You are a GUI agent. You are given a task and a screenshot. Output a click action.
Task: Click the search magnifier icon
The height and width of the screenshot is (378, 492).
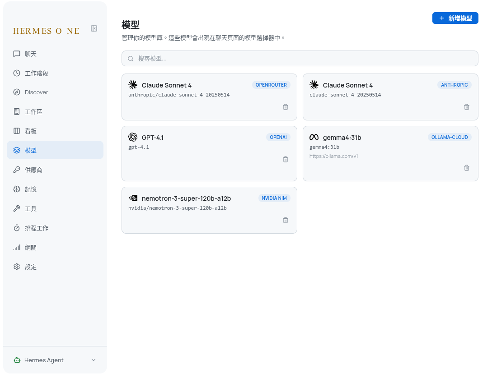[x=131, y=59]
